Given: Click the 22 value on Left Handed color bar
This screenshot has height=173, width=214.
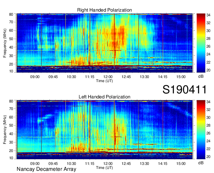Looking at the screenshot, I should pos(208,149).
